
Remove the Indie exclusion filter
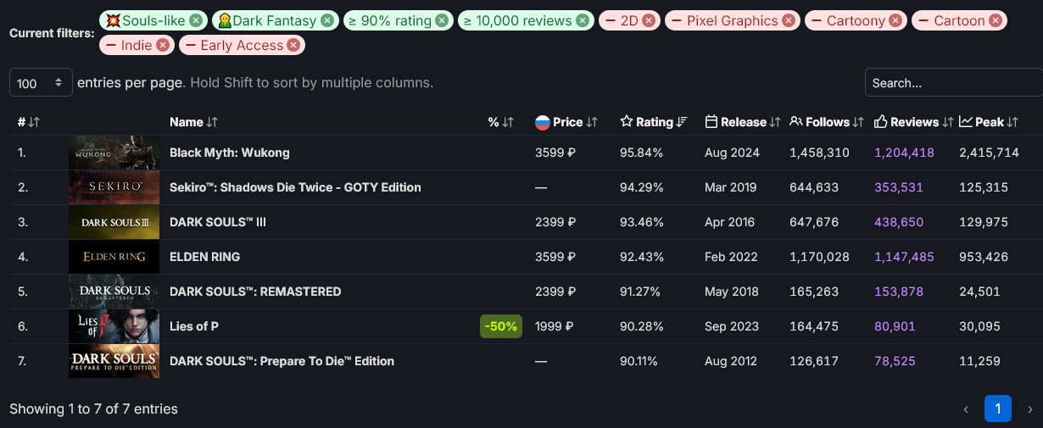click(x=163, y=45)
